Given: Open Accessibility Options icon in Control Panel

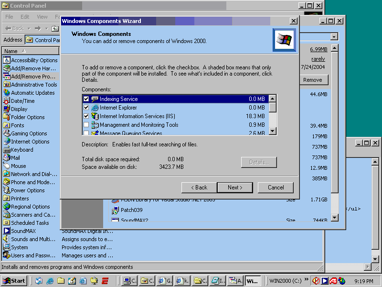Looking at the screenshot, I should click(7, 60).
